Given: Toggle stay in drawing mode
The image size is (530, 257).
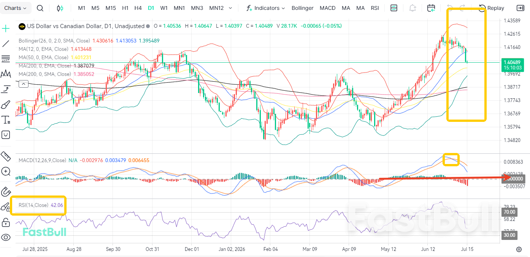Looking at the screenshot, I should tap(6, 207).
